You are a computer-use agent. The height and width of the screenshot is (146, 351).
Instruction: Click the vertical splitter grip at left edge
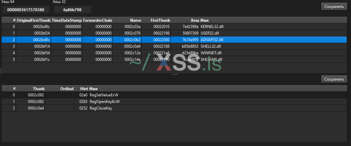point(1,71)
